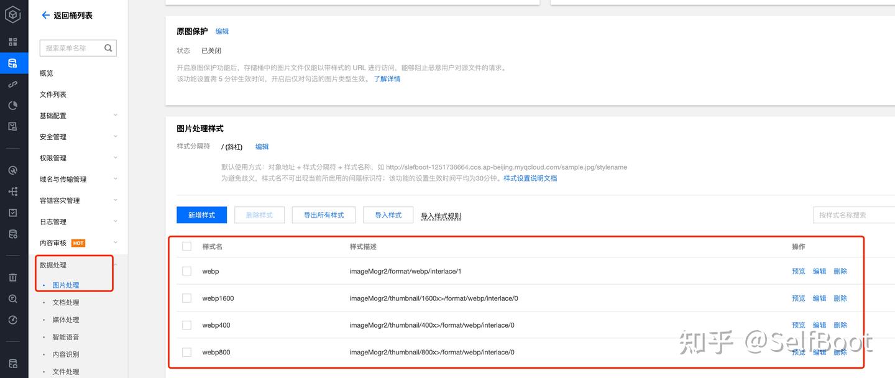Open the search bucket icon in the left rail
Viewport: 895px width, 378px height.
13,298
